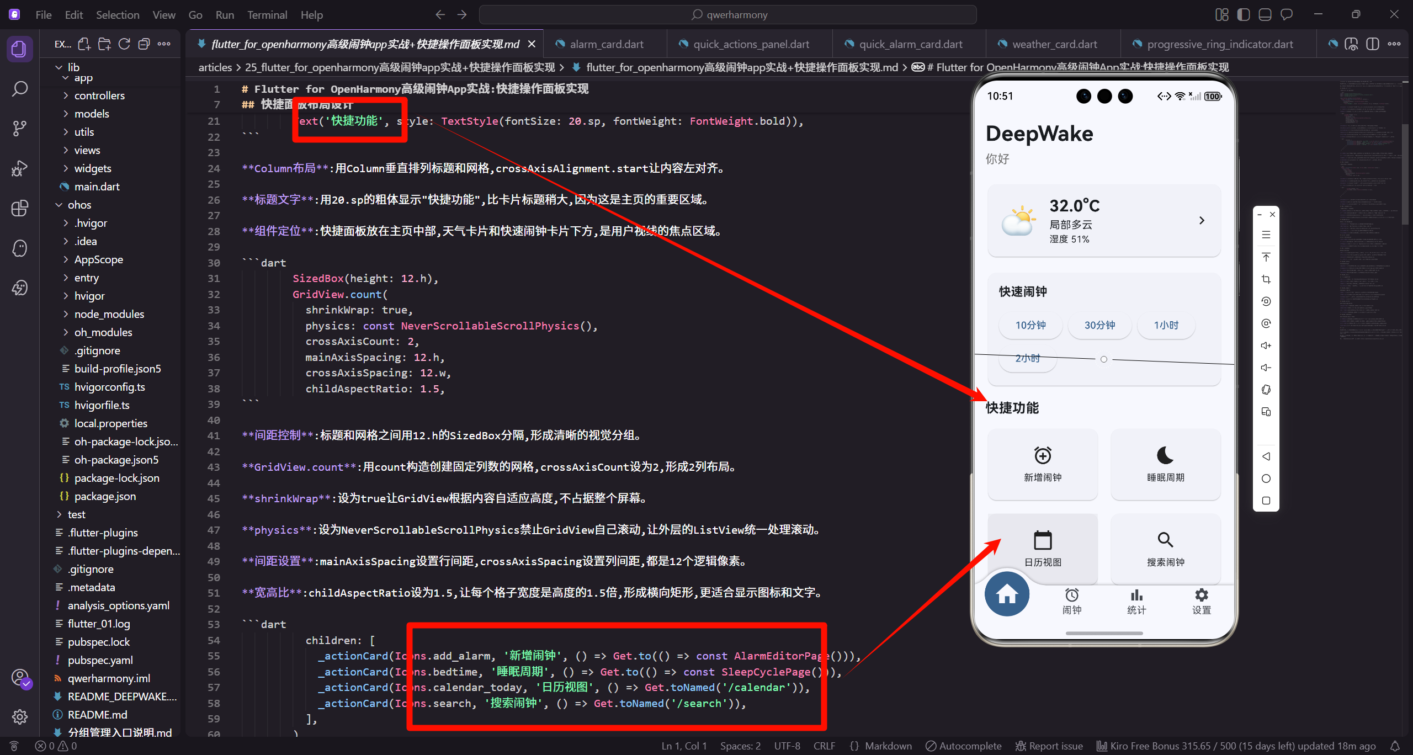Tap the 新增闹钟 action card
Viewport: 1413px width, 755px height.
click(x=1042, y=464)
